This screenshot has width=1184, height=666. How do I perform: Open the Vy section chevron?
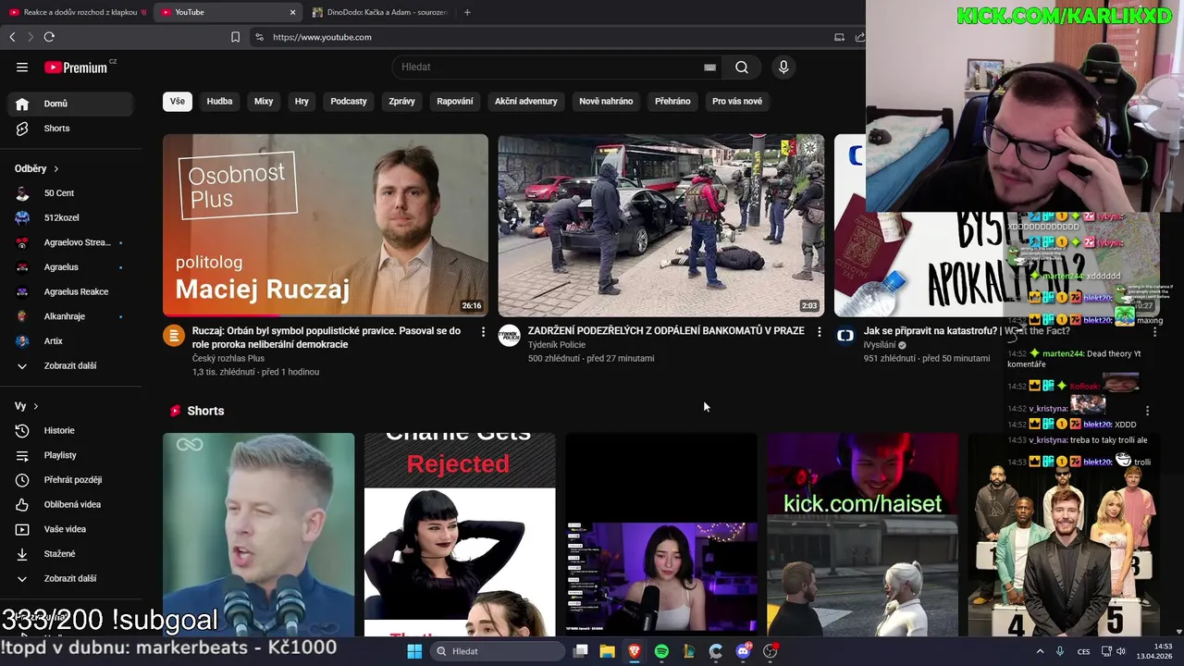tap(36, 406)
